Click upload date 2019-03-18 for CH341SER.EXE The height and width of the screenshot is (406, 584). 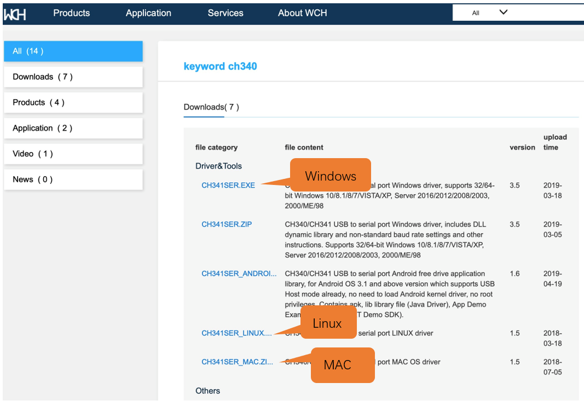[x=552, y=190]
